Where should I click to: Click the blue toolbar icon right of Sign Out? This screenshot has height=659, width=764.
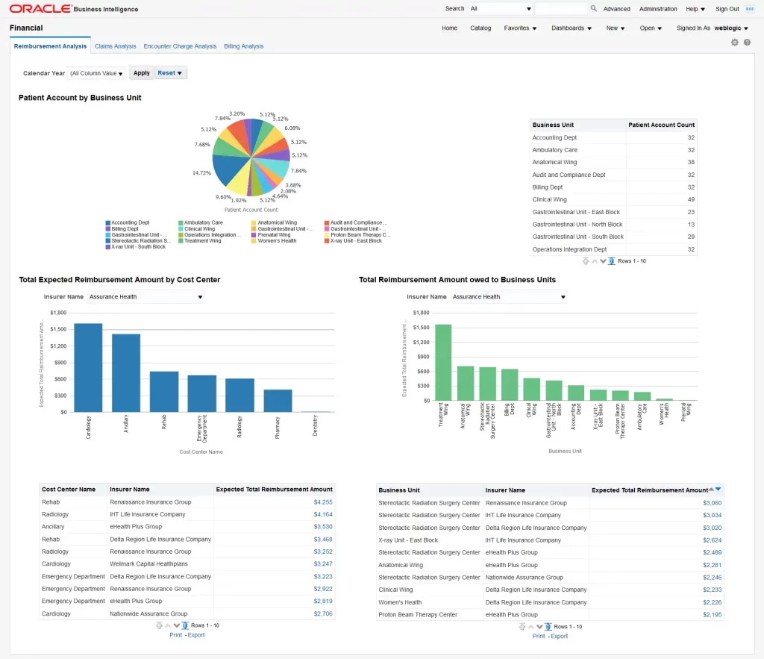pos(750,9)
